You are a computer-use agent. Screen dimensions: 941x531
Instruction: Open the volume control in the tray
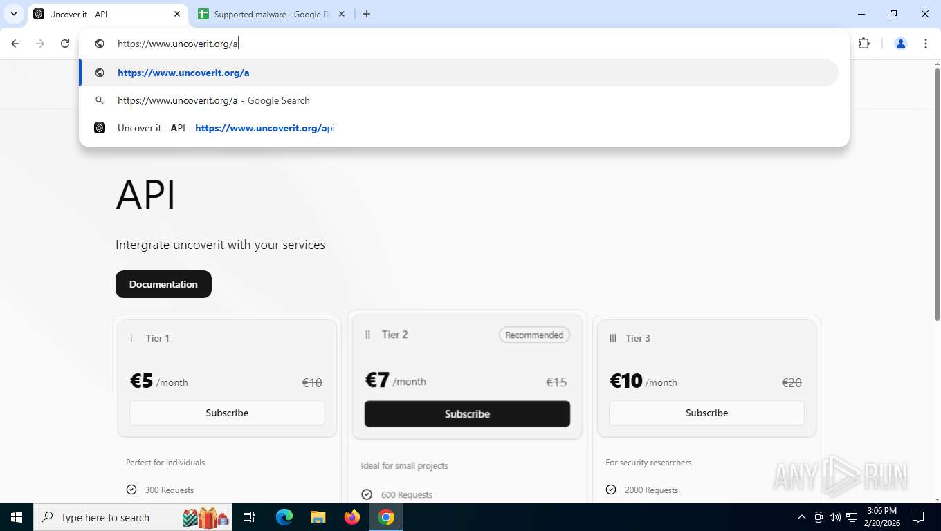tap(834, 517)
